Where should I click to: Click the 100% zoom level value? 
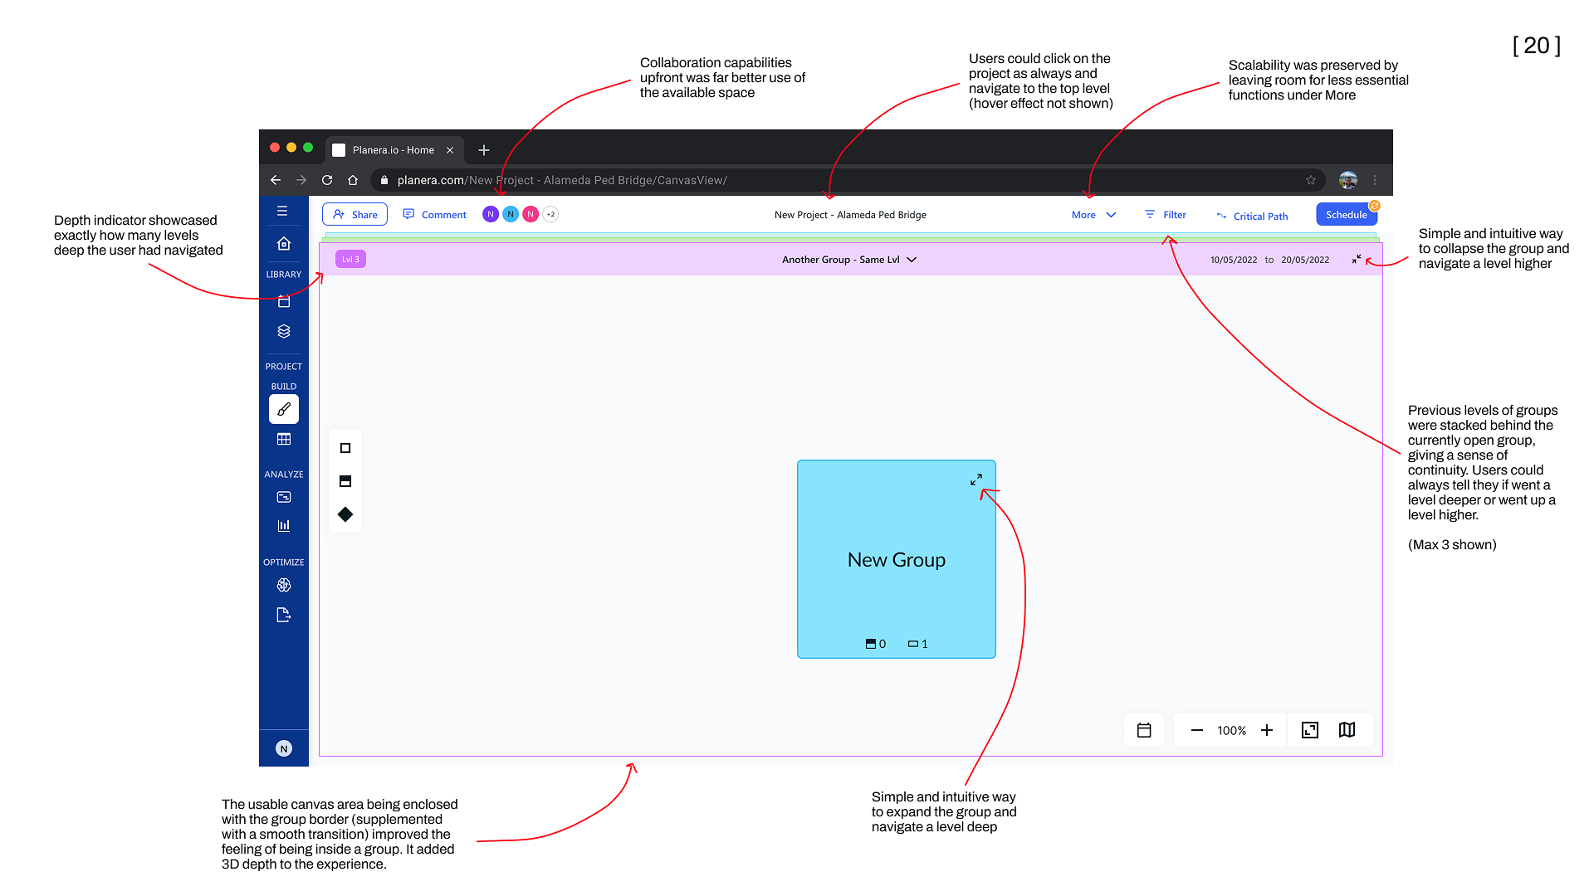[1232, 730]
